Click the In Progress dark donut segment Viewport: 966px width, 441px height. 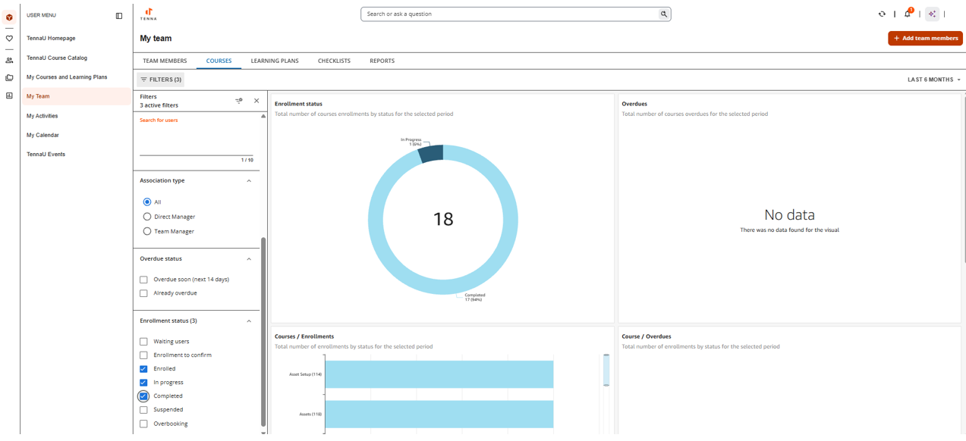click(431, 152)
